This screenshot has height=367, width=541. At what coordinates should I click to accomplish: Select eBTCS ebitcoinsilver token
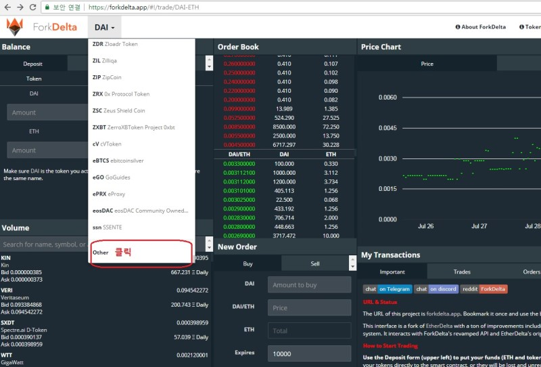141,160
